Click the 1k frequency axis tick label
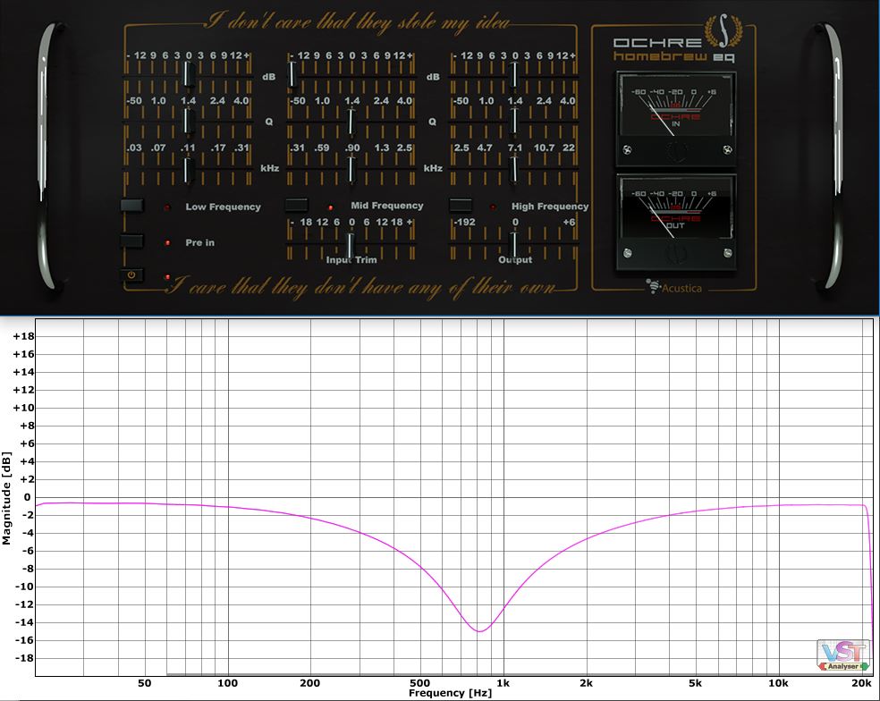This screenshot has width=880, height=701. pos(503,683)
